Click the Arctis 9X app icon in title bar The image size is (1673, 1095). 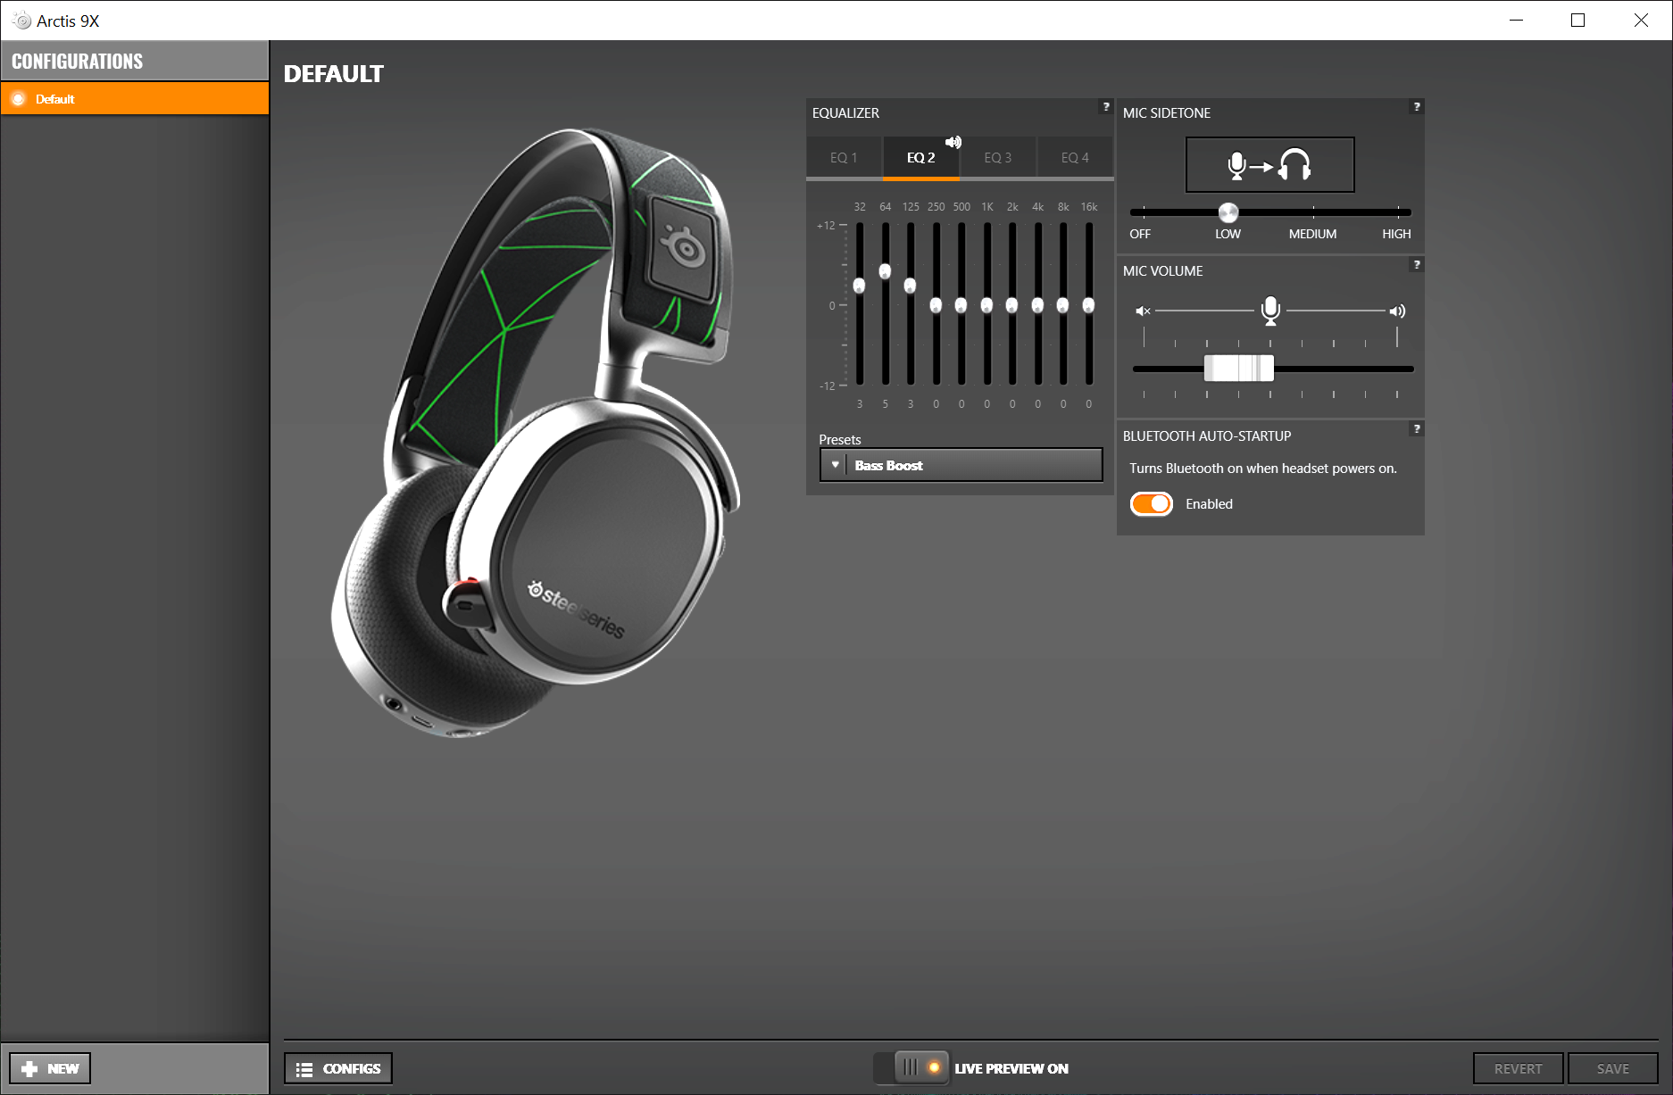pos(21,21)
